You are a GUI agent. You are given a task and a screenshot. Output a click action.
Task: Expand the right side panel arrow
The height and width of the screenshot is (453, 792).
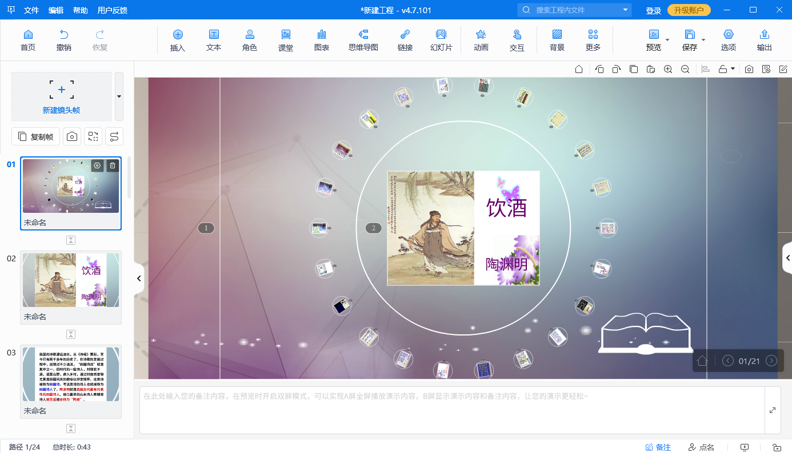tap(787, 258)
